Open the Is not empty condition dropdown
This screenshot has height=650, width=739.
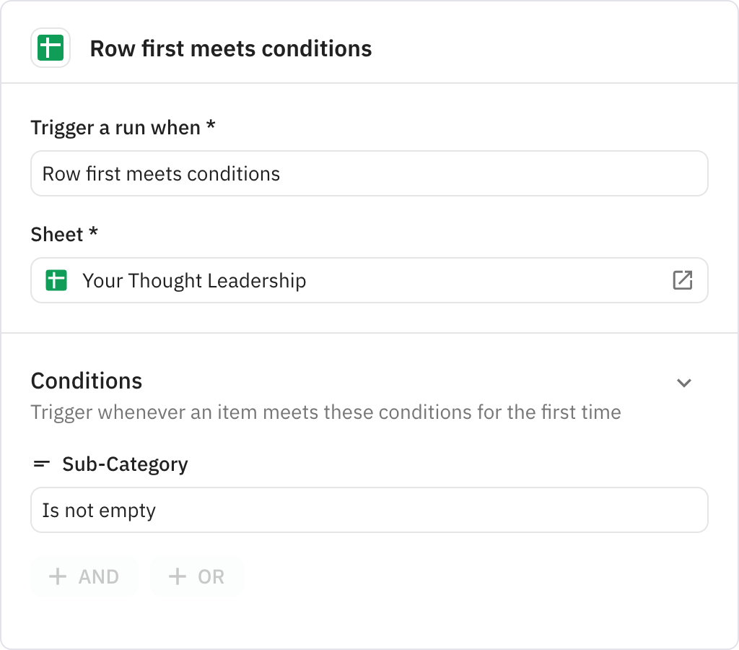pos(369,510)
